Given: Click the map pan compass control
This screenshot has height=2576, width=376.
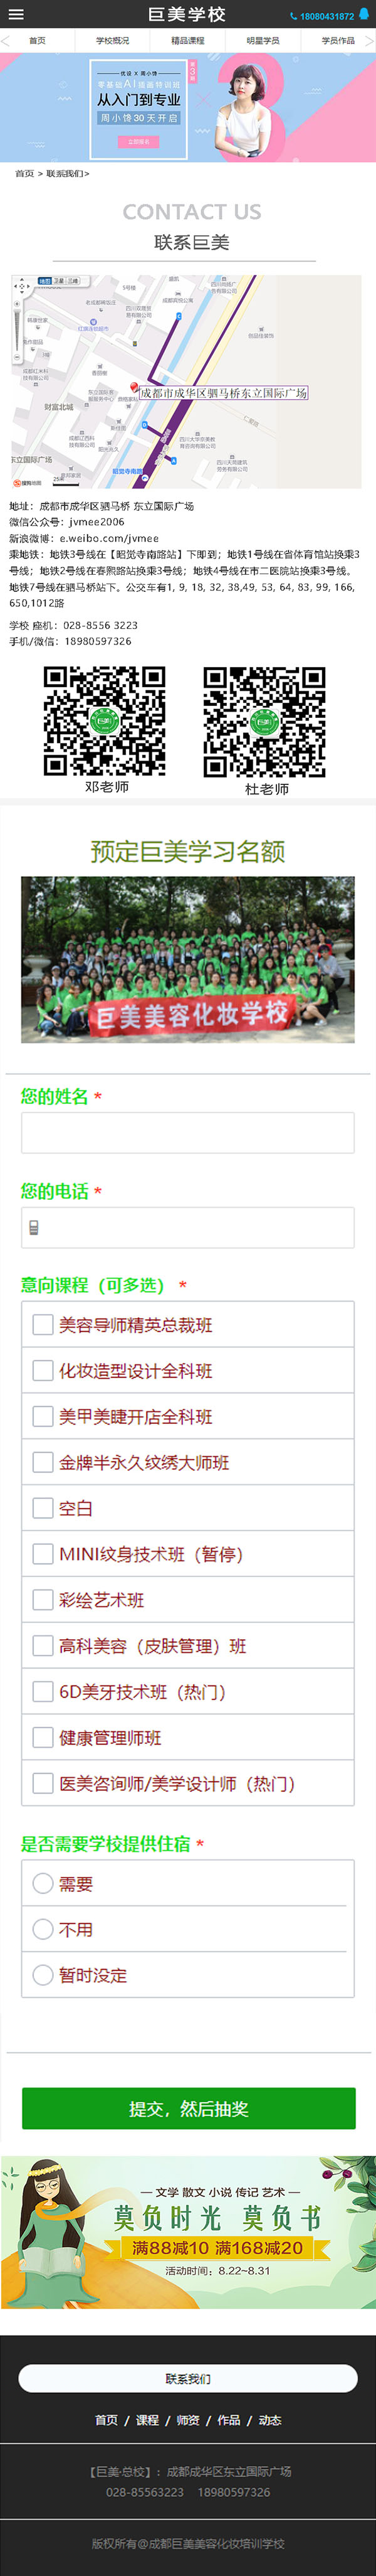Looking at the screenshot, I should [21, 287].
